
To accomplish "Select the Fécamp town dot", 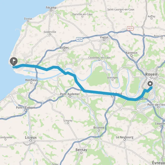I will (51, 10).
